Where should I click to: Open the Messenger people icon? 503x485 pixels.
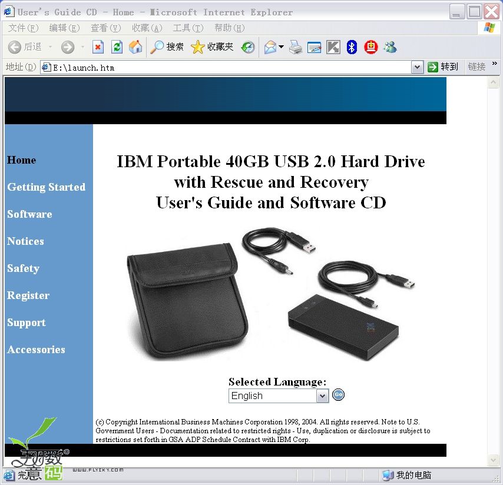(391, 47)
